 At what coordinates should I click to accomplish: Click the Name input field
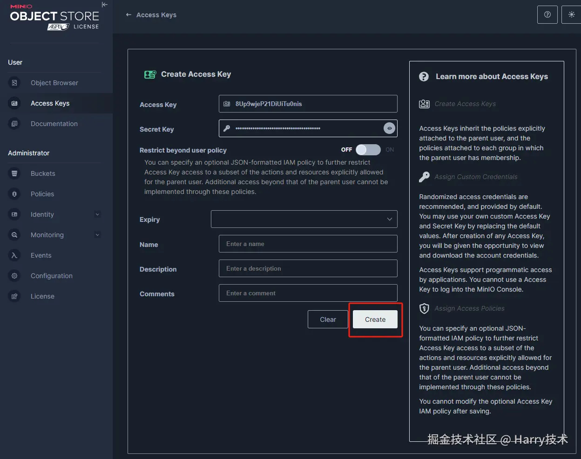tap(308, 244)
